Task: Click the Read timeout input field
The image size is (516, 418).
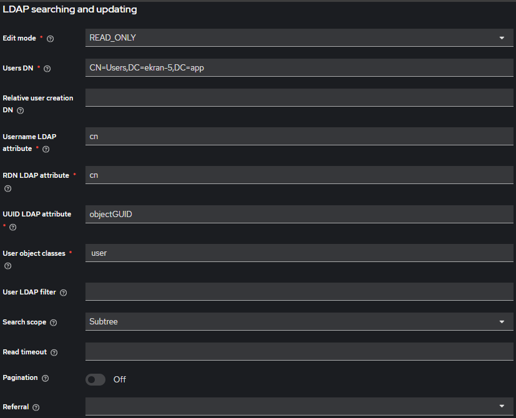Action: point(299,352)
